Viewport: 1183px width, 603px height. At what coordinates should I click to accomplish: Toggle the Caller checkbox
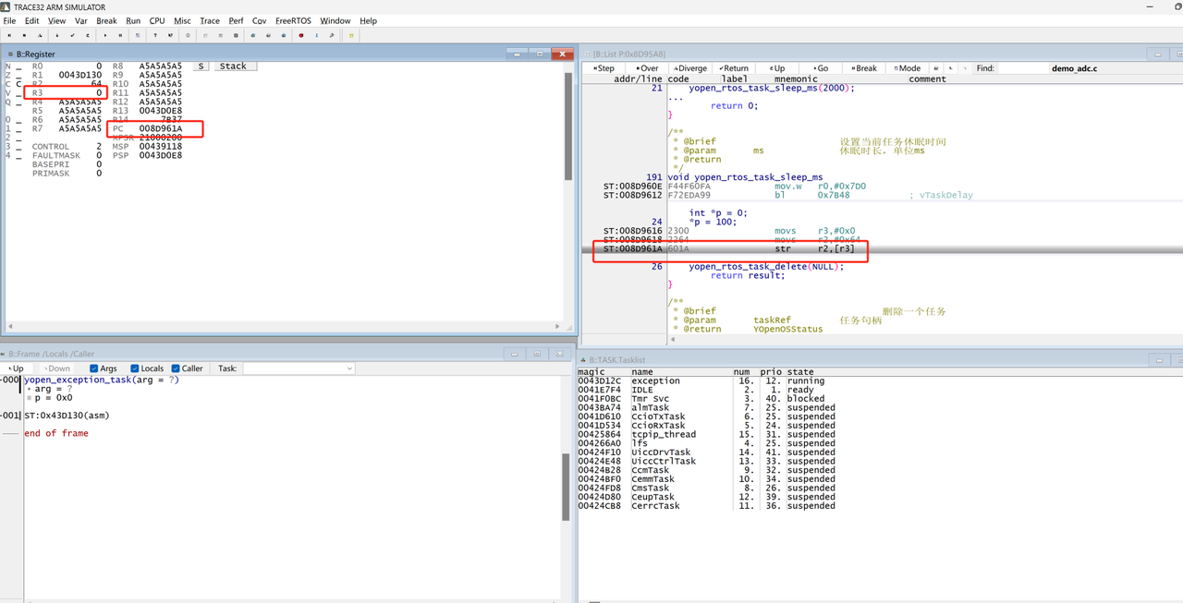click(x=176, y=368)
